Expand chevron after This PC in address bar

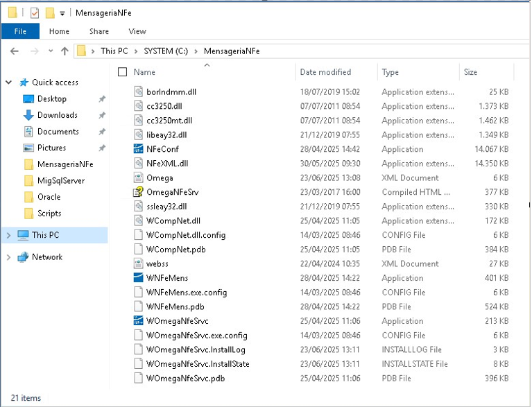coord(136,51)
